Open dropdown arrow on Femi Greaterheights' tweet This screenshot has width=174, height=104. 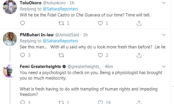(x=164, y=67)
